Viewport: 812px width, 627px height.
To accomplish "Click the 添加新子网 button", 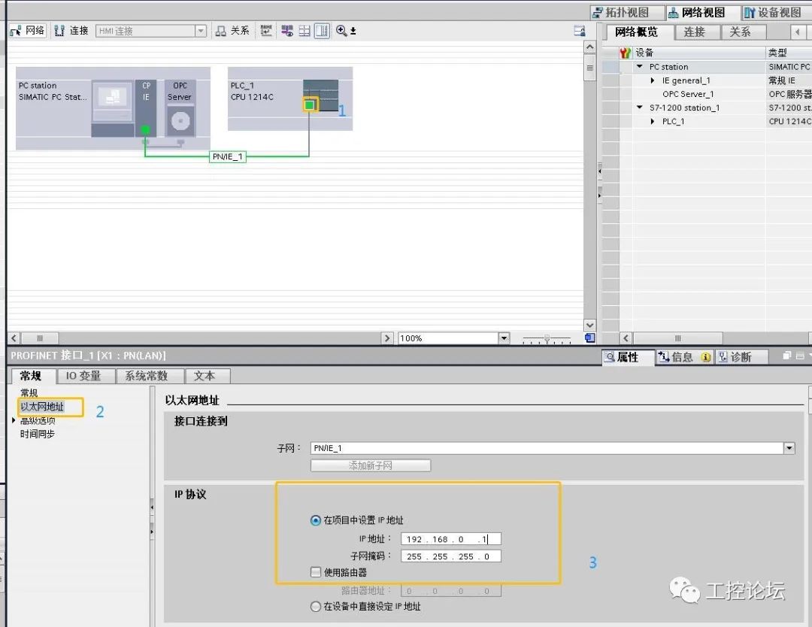I will point(370,465).
